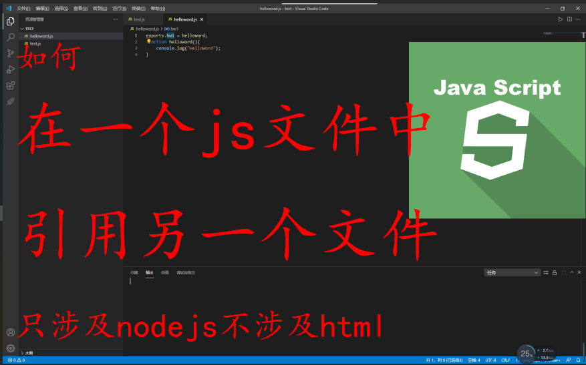
Task: Open test.js in the explorer tree
Action: (71, 43)
